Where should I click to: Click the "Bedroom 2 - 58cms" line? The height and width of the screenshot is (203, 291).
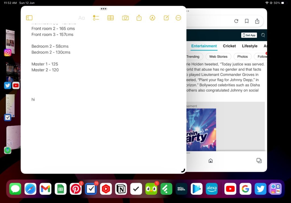coord(50,46)
